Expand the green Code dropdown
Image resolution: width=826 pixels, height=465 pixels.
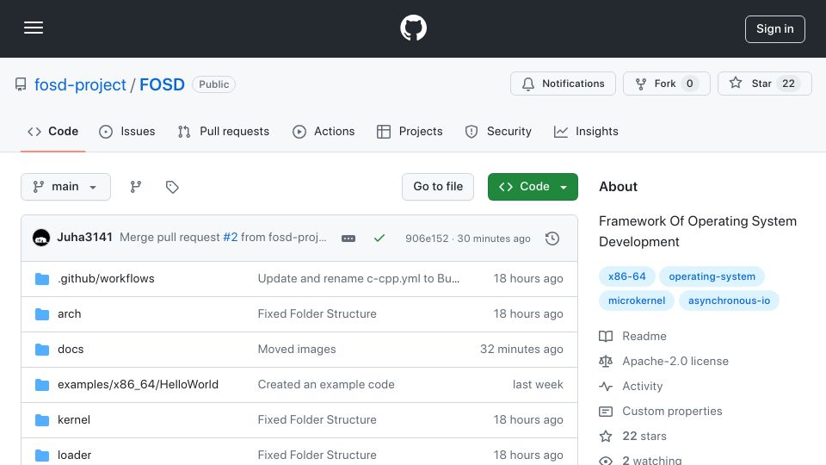click(533, 187)
